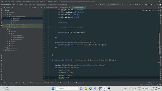This screenshot has width=162, height=91.
Task: Expand the mipmap folder
Action: pos(7,41)
